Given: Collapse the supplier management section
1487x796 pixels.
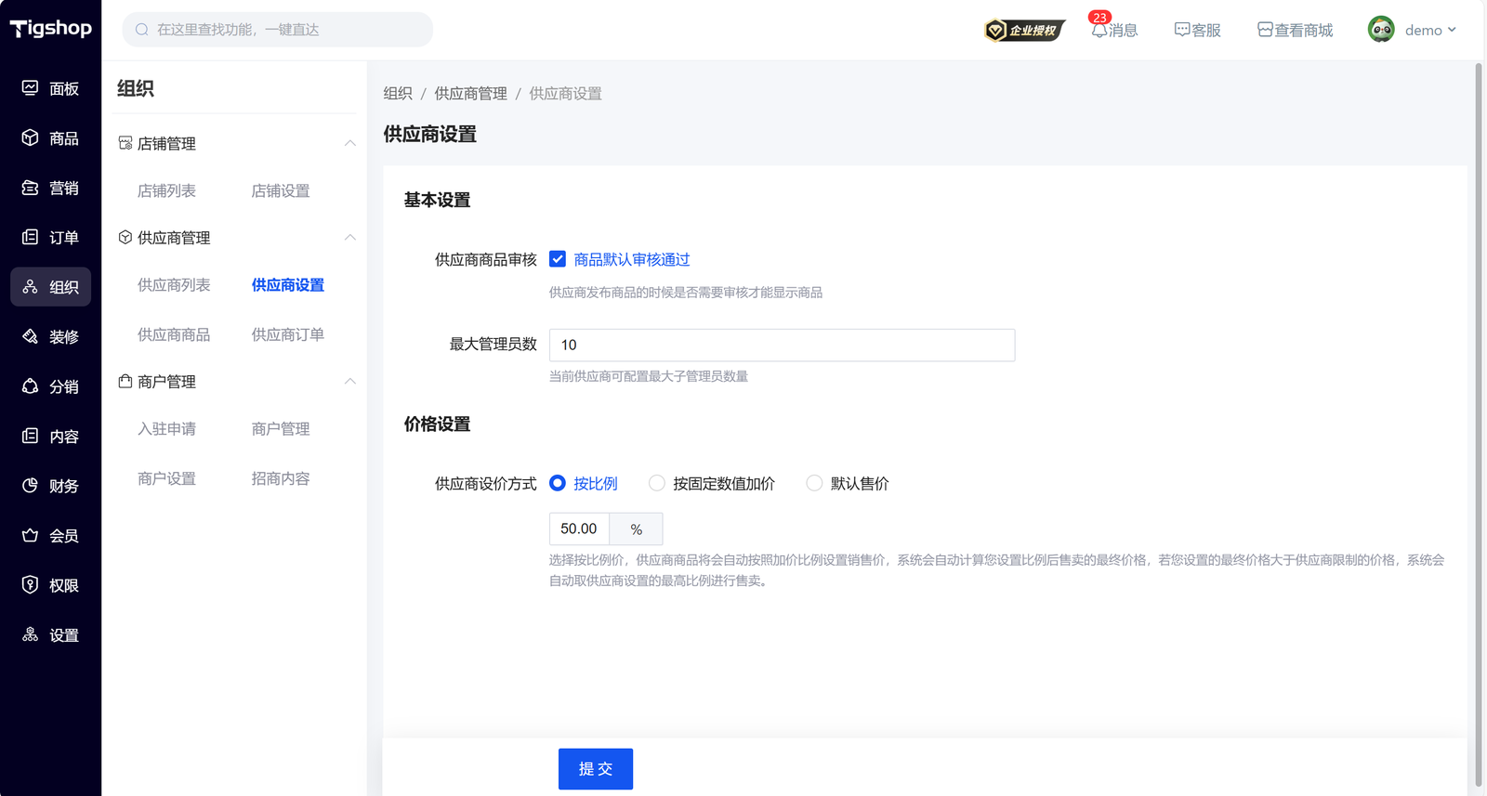Looking at the screenshot, I should [x=349, y=238].
